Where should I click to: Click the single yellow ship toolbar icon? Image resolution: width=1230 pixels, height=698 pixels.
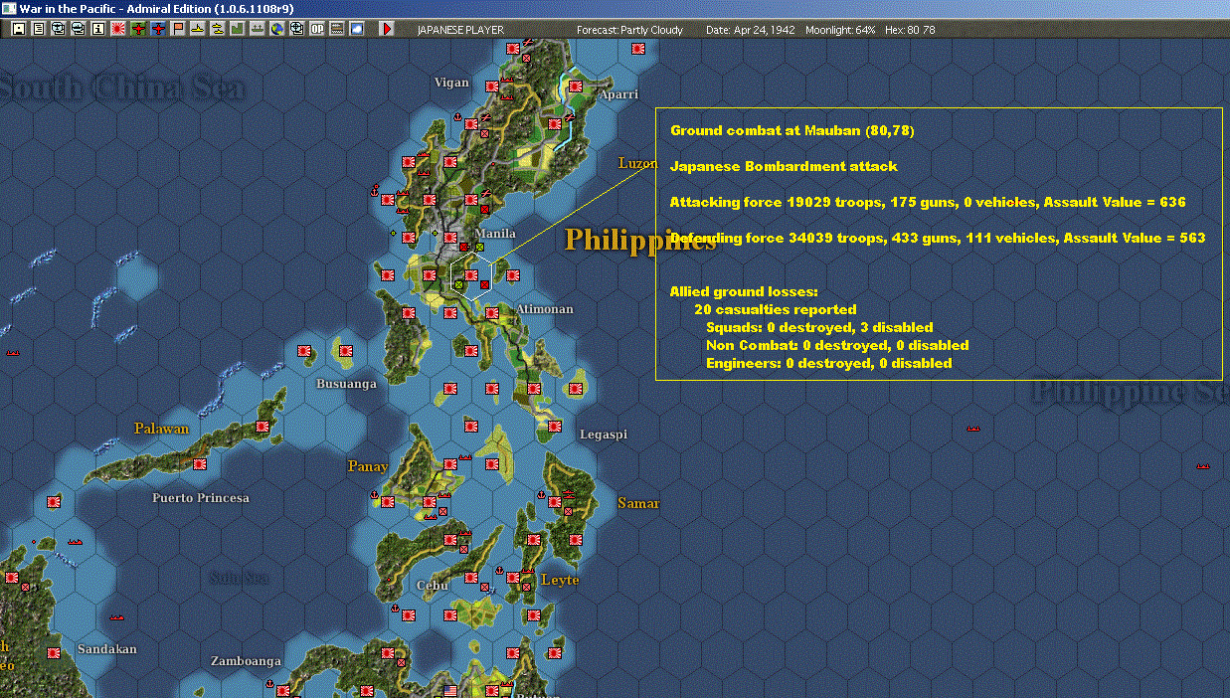point(197,29)
